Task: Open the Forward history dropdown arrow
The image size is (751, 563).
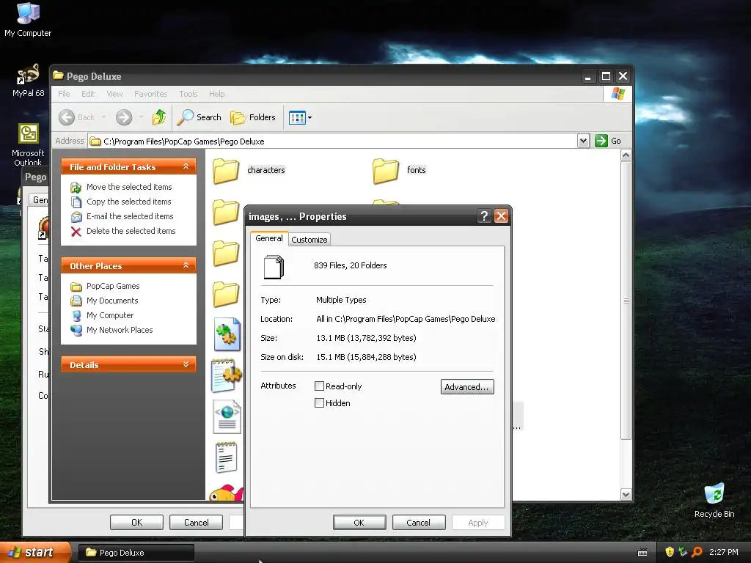Action: click(x=141, y=117)
